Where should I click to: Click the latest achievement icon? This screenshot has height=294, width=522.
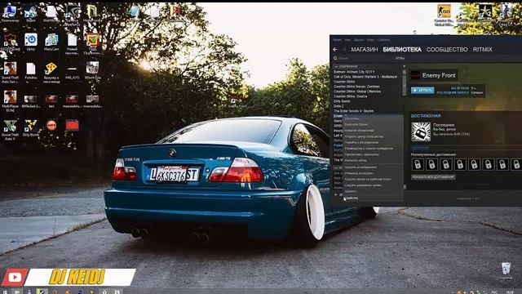click(421, 131)
